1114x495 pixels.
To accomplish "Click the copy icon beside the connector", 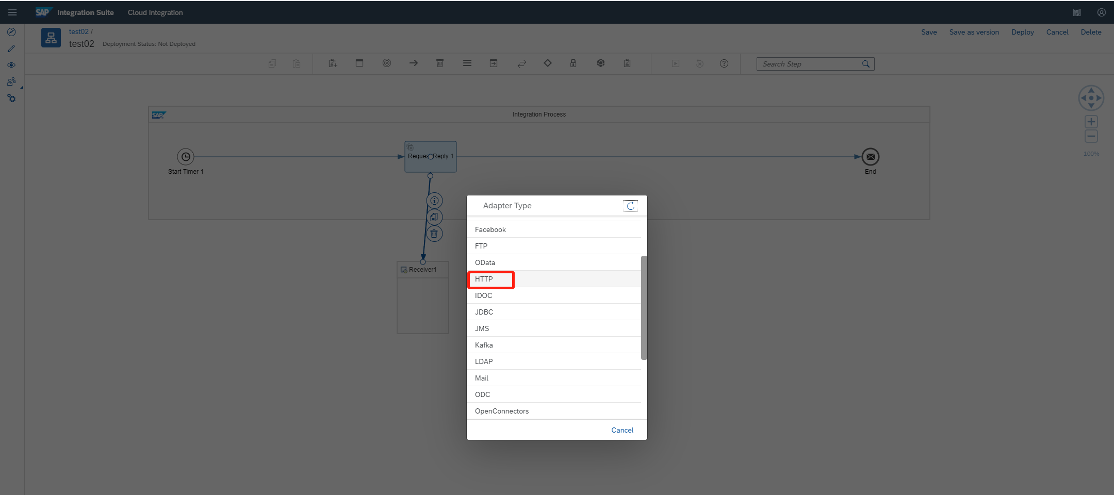I will [x=435, y=217].
